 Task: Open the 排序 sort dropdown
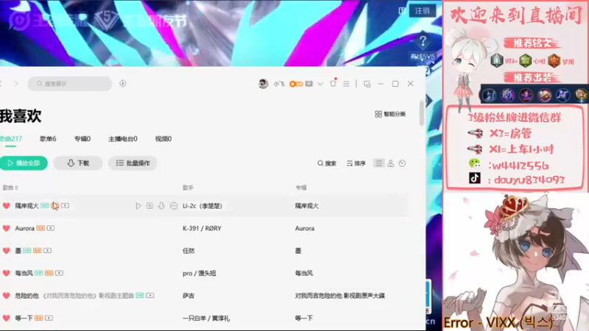356,163
